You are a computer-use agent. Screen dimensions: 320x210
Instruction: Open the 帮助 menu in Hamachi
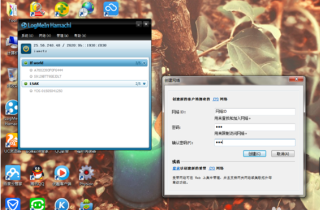click(x=80, y=36)
